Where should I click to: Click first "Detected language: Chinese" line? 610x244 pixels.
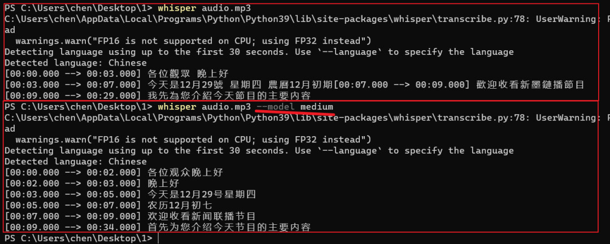tap(76, 63)
